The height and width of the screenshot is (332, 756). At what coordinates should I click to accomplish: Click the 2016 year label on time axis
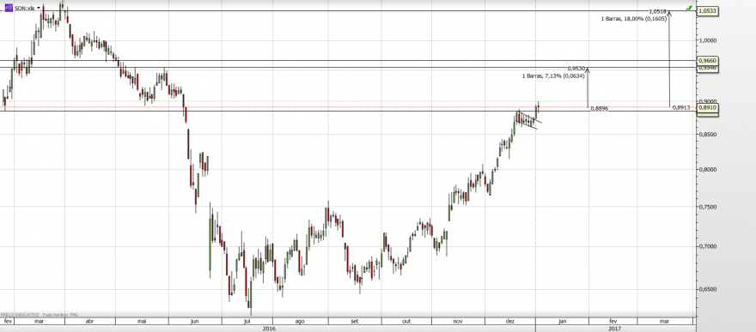click(269, 329)
